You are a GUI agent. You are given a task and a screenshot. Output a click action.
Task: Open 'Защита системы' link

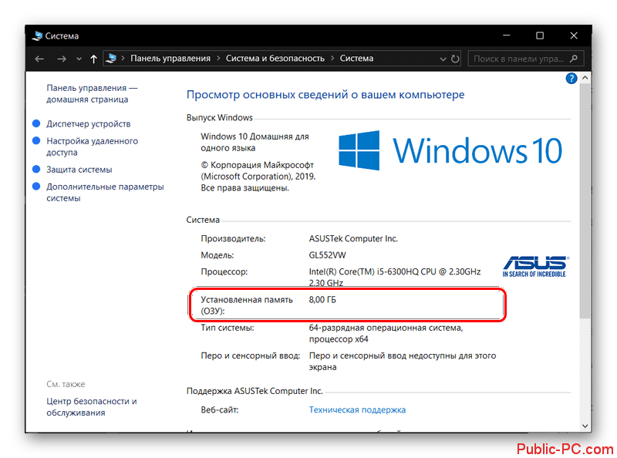click(x=79, y=170)
